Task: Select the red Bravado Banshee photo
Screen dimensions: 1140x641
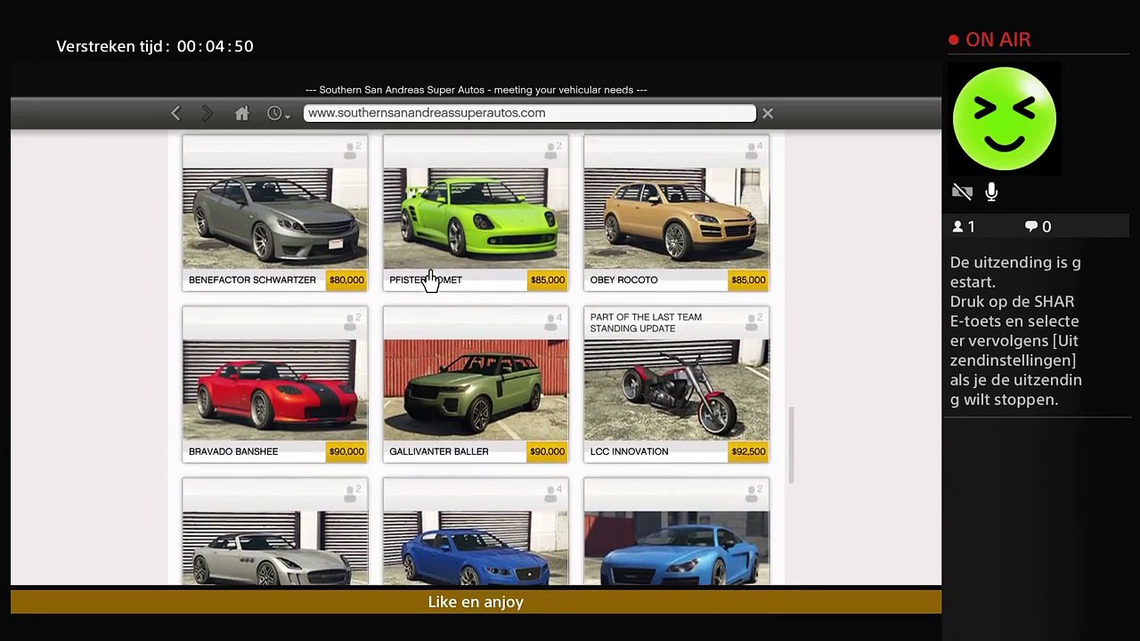Action: (275, 389)
